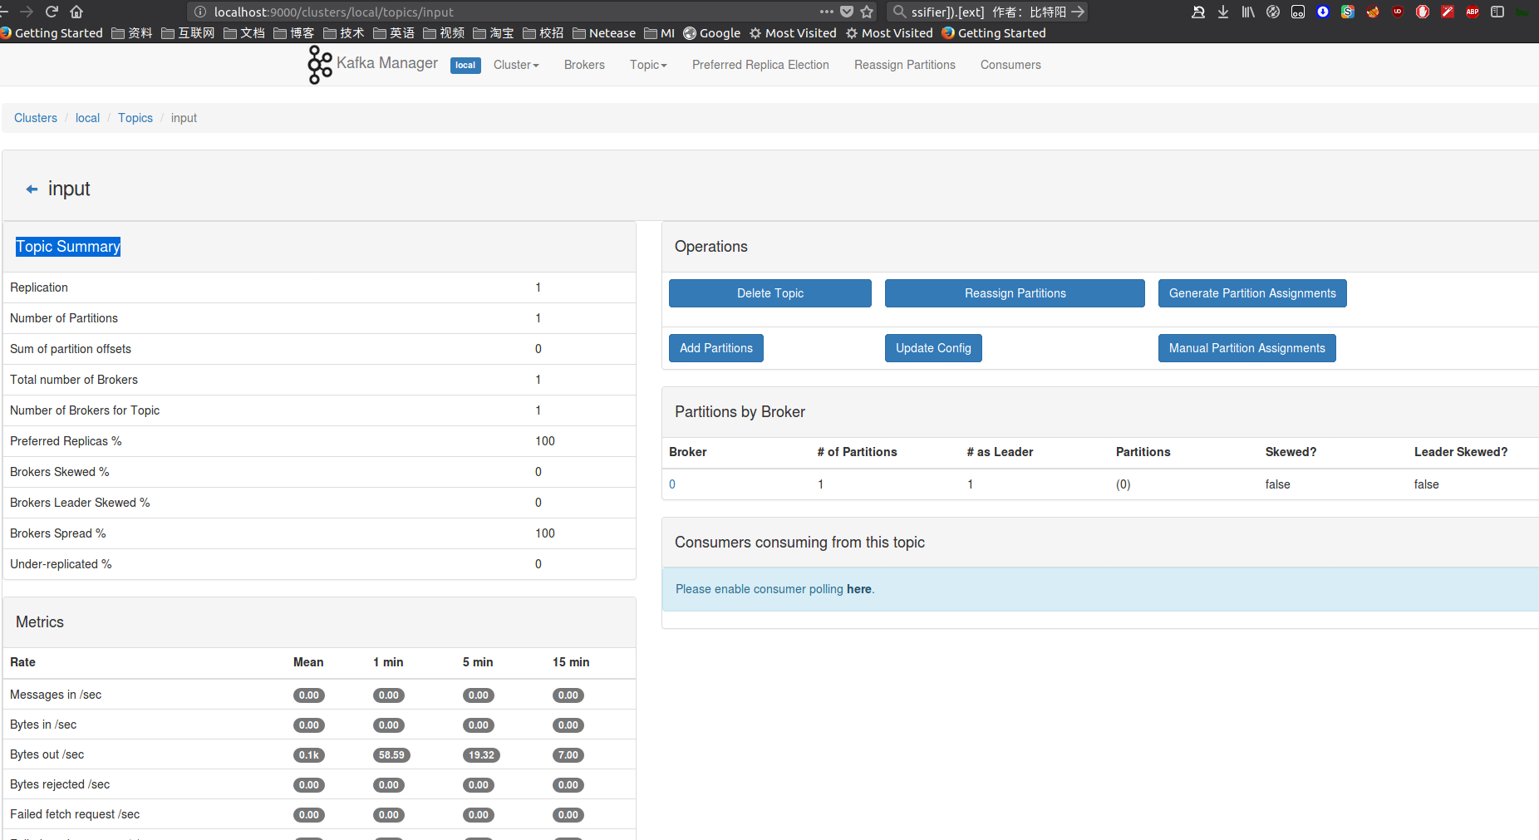1539x840 pixels.
Task: Click the Kafka Manager brand text
Action: 387,63
